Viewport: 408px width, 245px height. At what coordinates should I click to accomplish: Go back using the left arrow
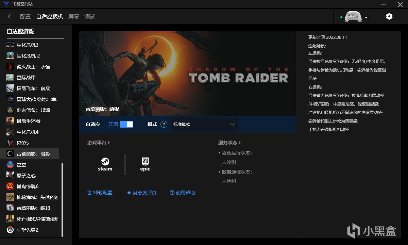tap(9, 16)
